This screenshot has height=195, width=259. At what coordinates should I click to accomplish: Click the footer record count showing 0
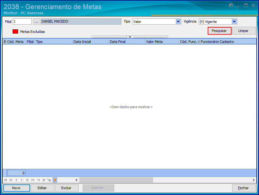[x=17, y=173]
